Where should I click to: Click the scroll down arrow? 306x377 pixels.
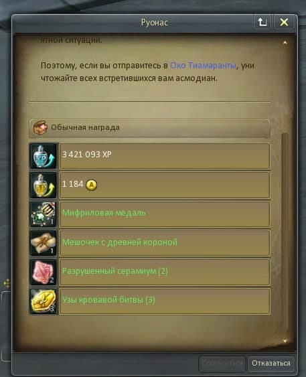[285, 340]
